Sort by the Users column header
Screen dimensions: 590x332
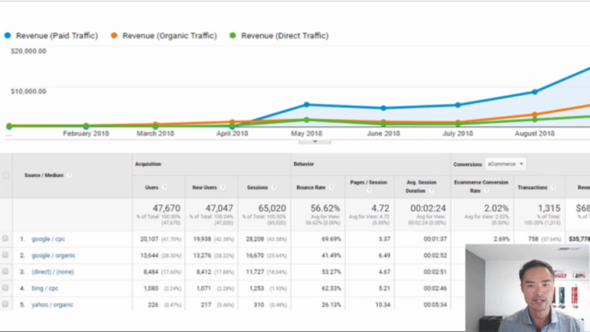[151, 187]
